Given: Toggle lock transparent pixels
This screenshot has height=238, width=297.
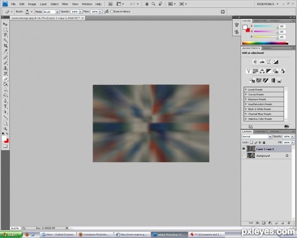Looking at the screenshot, I should [x=251, y=142].
